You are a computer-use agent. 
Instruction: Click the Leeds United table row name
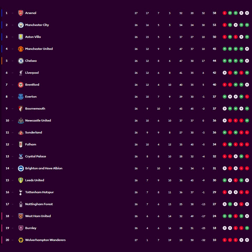coord(34,180)
